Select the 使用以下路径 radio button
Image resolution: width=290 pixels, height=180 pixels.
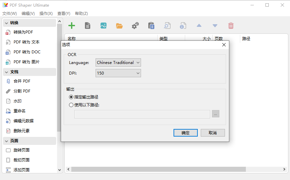coord(71,105)
